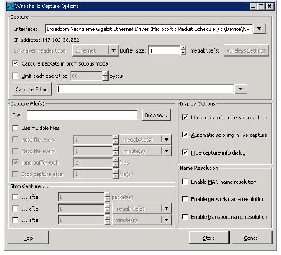The image size is (281, 255).
Task: Click Start to begin capture
Action: pos(209,238)
